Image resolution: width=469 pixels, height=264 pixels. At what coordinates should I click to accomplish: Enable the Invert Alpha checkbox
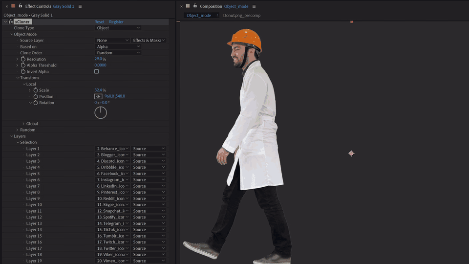pyautogui.click(x=96, y=71)
